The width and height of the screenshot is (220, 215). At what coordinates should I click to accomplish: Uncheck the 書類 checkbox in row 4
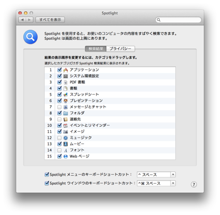point(59,88)
